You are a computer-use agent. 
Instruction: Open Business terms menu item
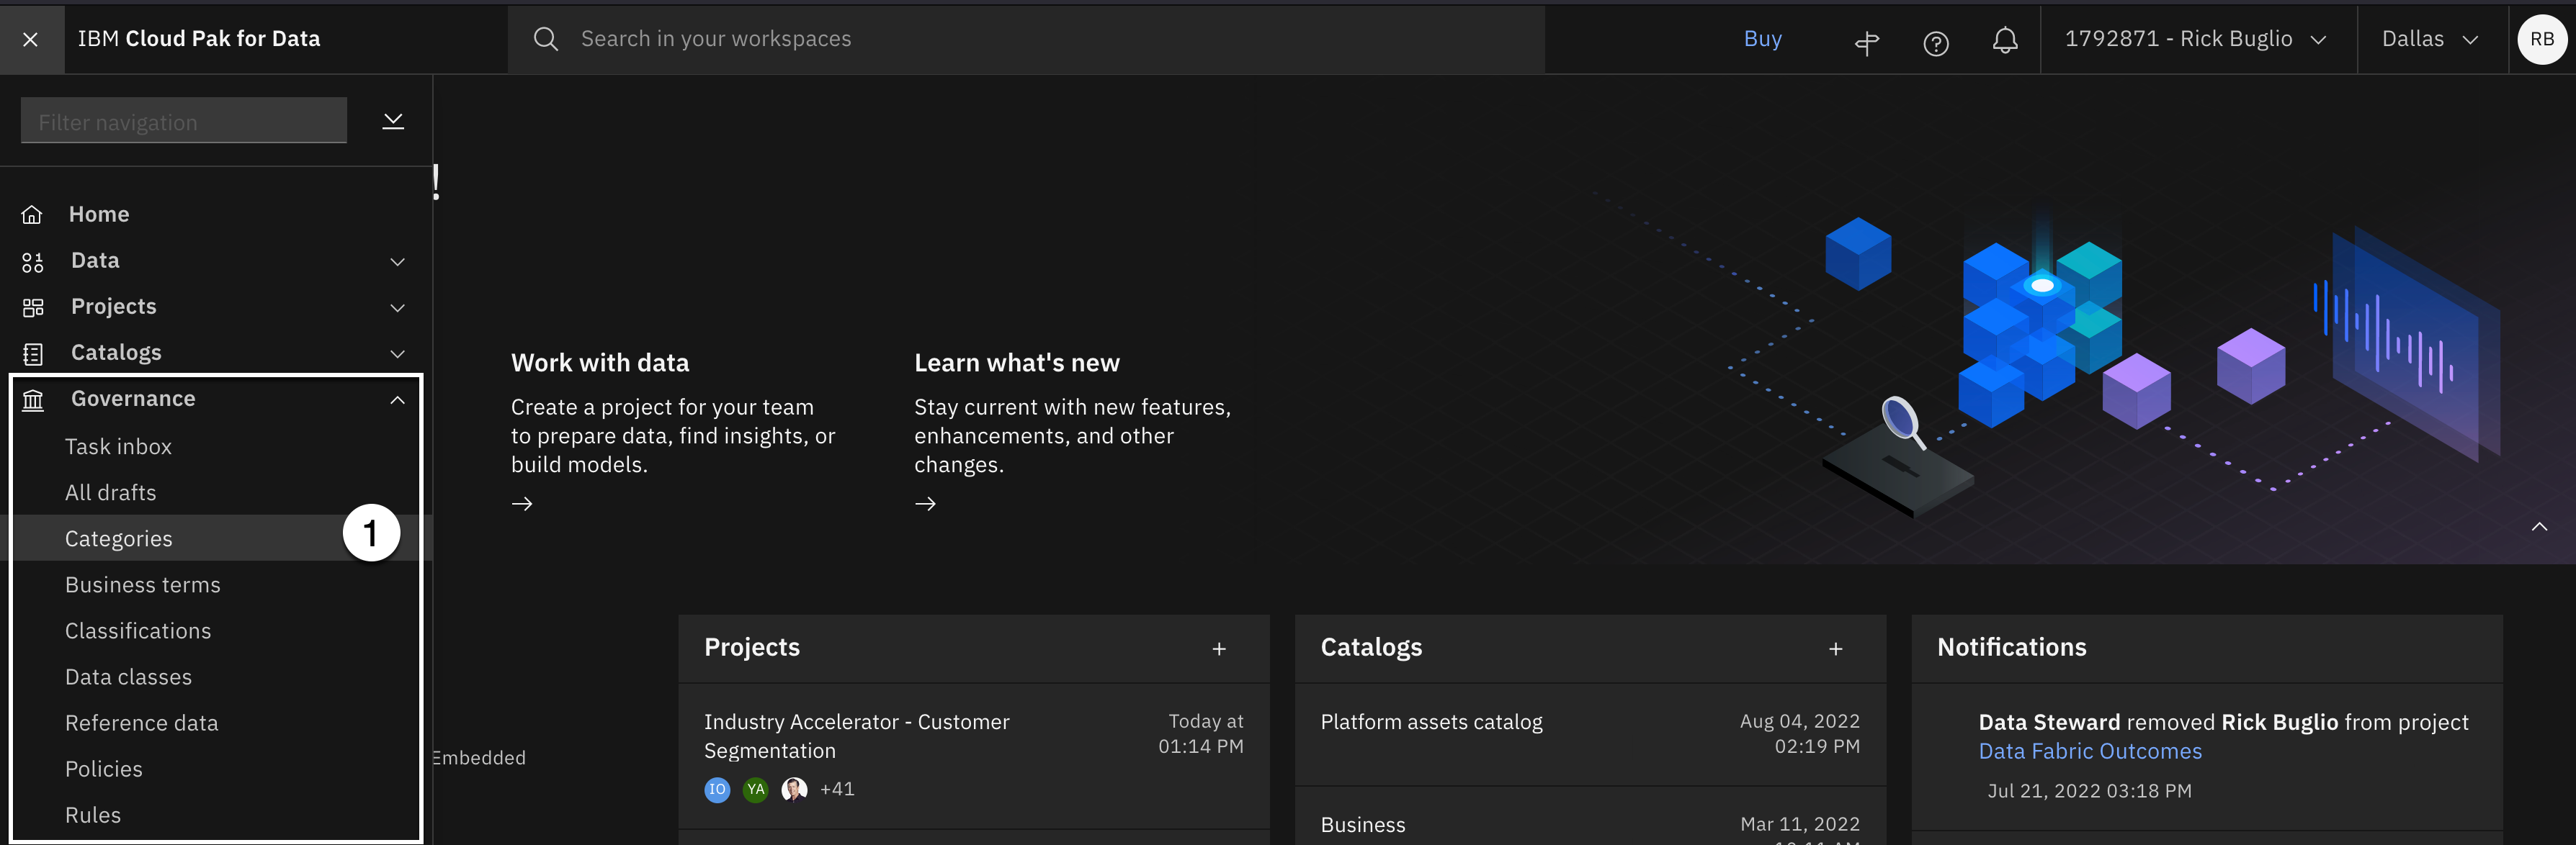(x=143, y=585)
